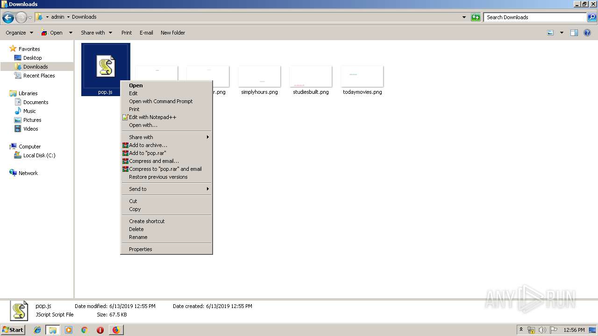
Task: Show hidden tray icons arrow
Action: (521, 330)
